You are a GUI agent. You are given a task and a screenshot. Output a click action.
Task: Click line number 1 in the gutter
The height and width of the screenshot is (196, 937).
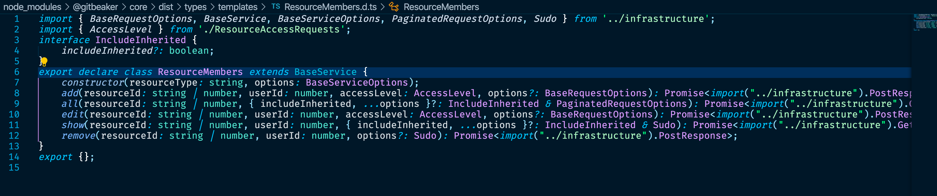17,19
